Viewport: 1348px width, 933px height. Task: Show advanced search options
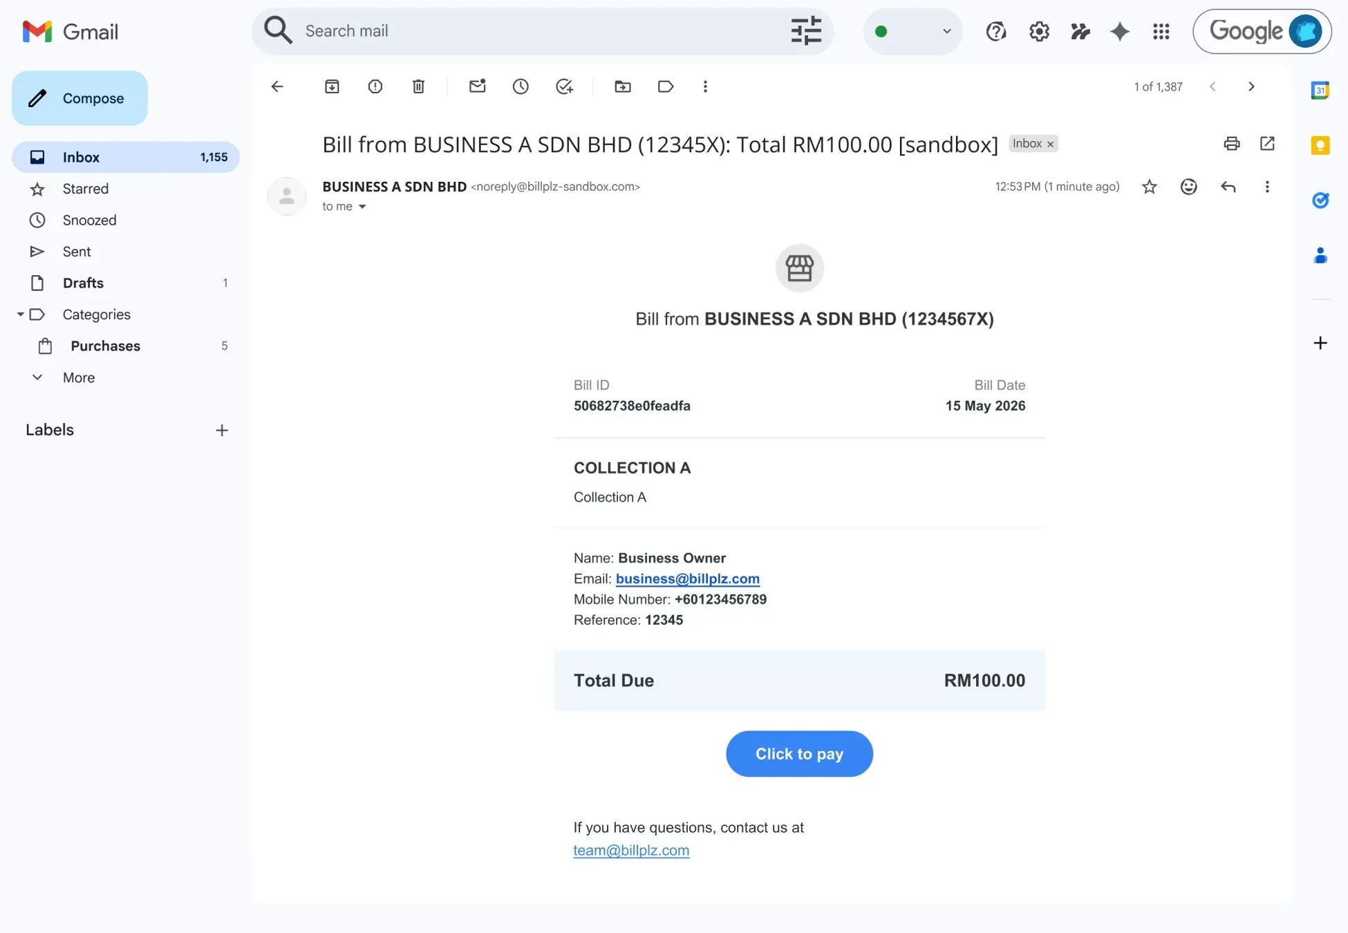[806, 31]
